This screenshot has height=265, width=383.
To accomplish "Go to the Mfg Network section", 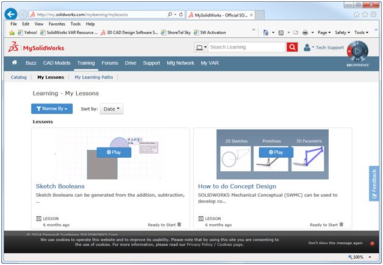I will pos(181,63).
